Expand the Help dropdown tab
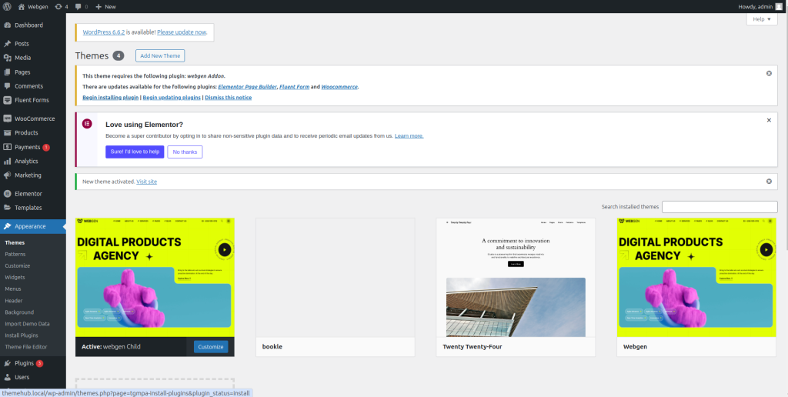 click(762, 19)
